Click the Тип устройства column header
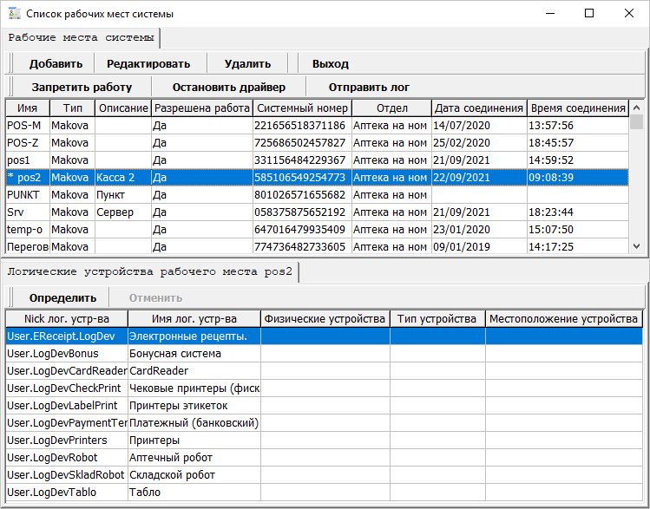The image size is (650, 509). tap(437, 319)
